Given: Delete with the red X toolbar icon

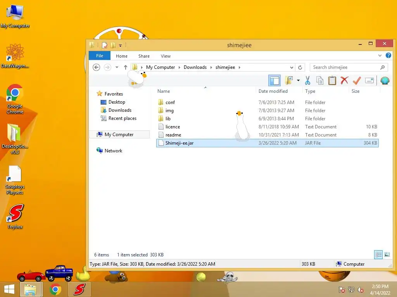Looking at the screenshot, I should tap(344, 80).
